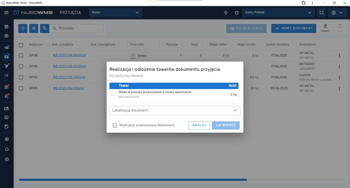Screen dimensions: 350x188
Task: Open the settings gear in sidebar
Action: [6, 139]
